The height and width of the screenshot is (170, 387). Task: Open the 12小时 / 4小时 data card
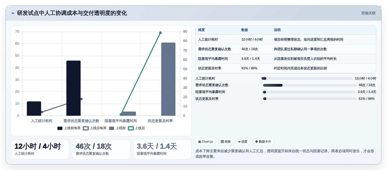[x=40, y=149]
